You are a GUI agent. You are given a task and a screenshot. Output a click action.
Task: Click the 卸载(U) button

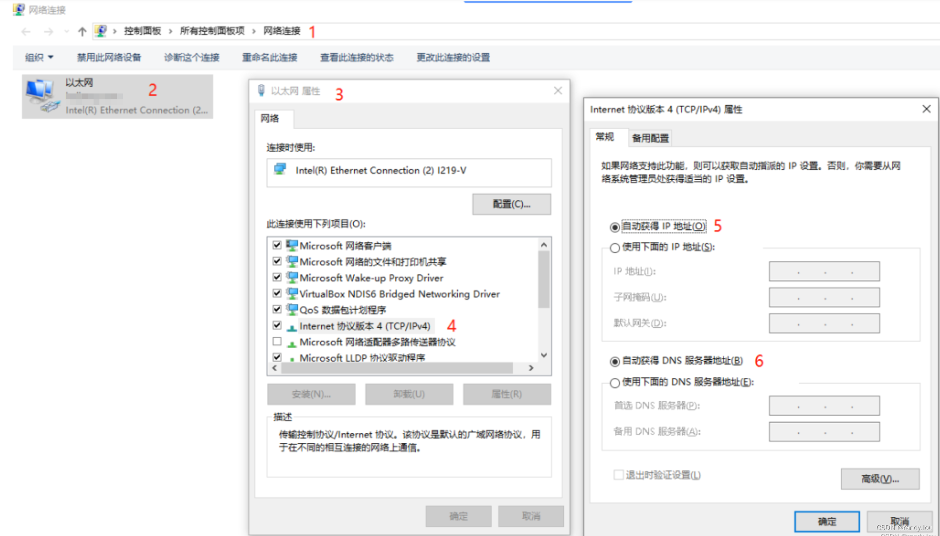coord(409,394)
